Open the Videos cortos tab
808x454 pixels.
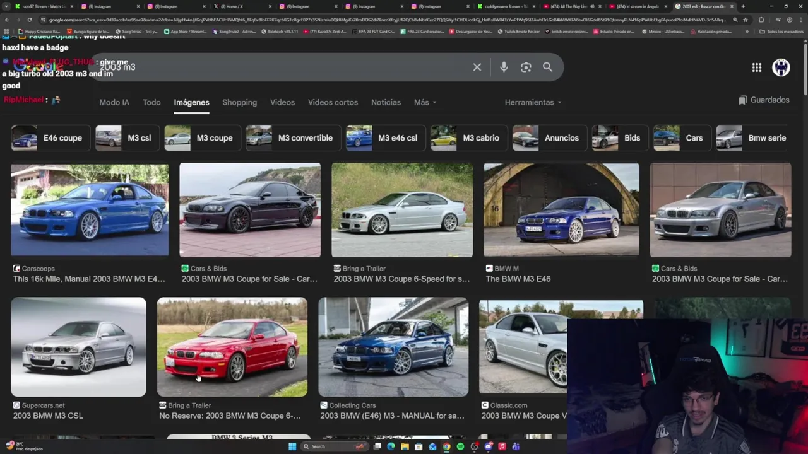click(x=333, y=102)
